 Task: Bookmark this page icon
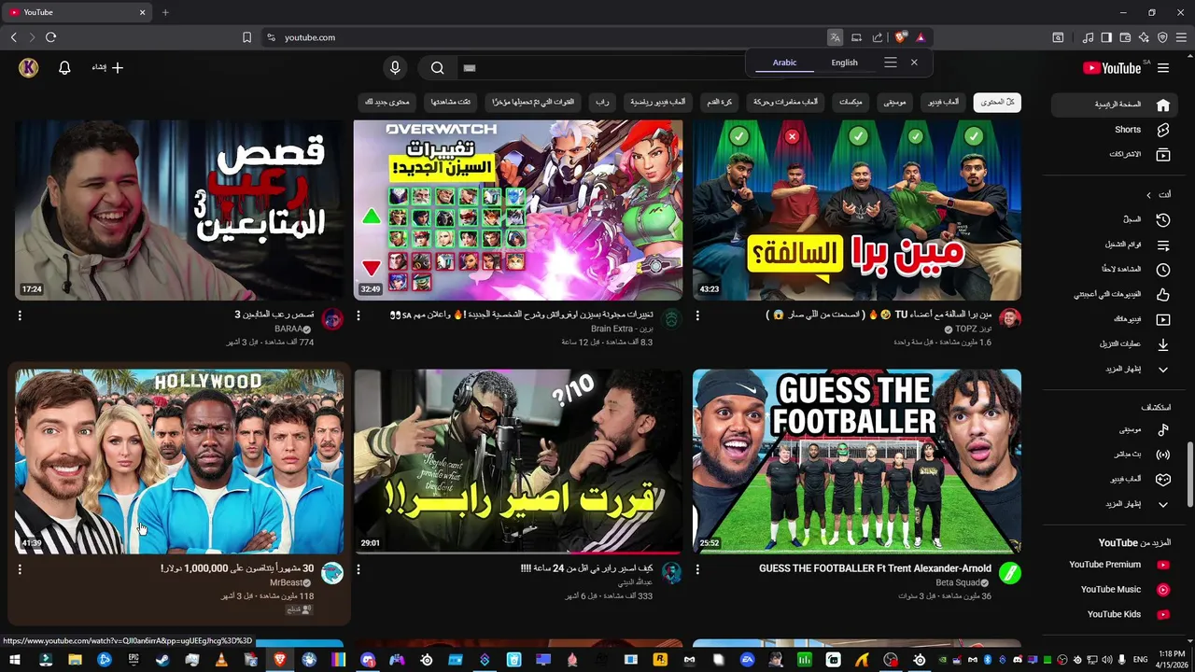(246, 37)
